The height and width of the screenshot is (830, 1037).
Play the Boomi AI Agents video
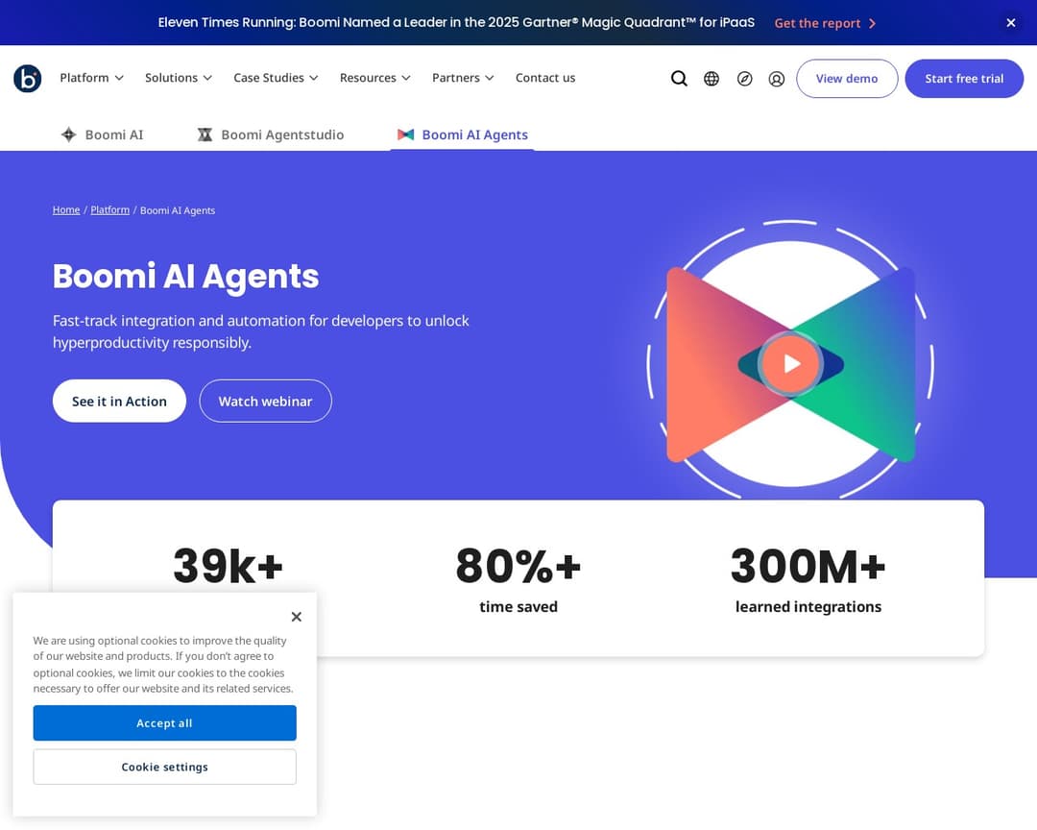[789, 363]
